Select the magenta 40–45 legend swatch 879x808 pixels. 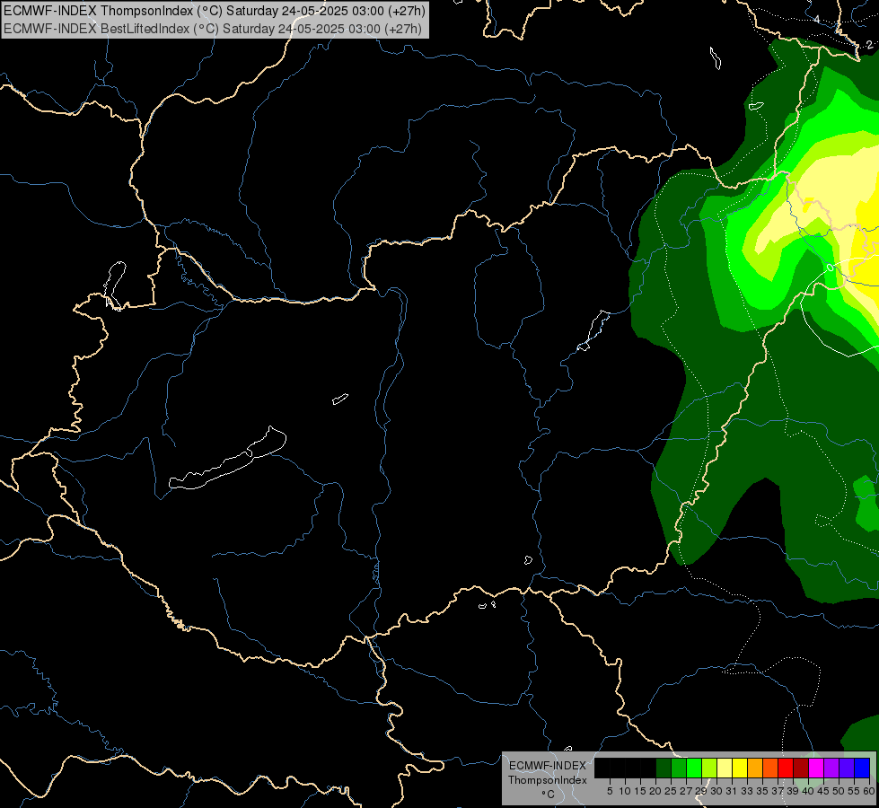coord(816,768)
